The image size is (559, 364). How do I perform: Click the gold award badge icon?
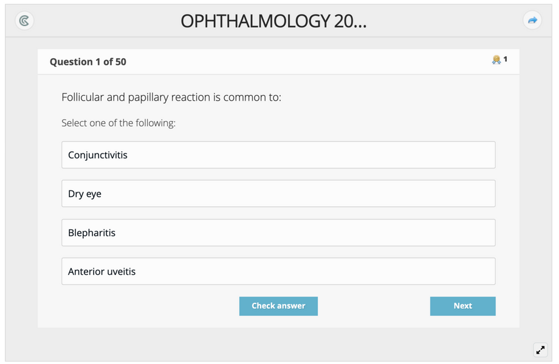[x=496, y=59]
